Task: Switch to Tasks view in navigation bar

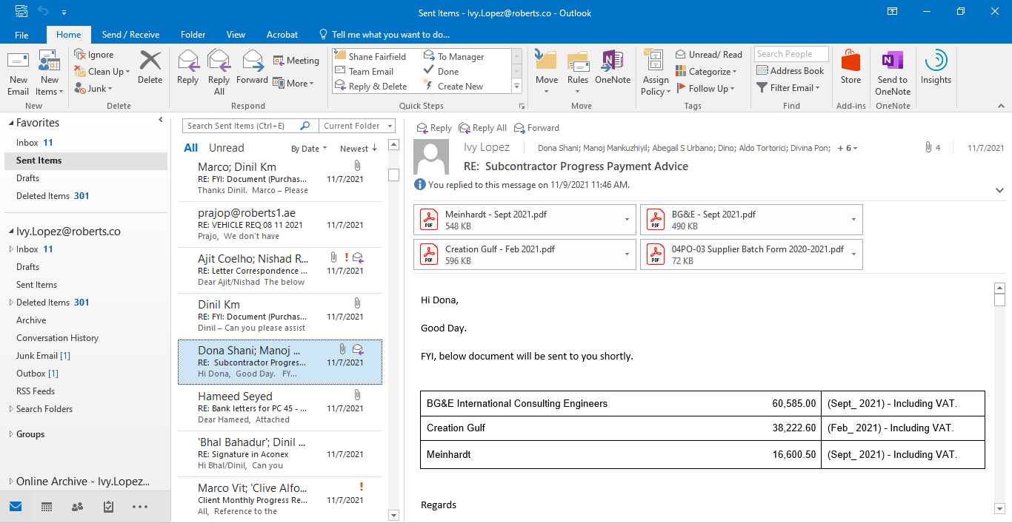Action: [x=108, y=507]
